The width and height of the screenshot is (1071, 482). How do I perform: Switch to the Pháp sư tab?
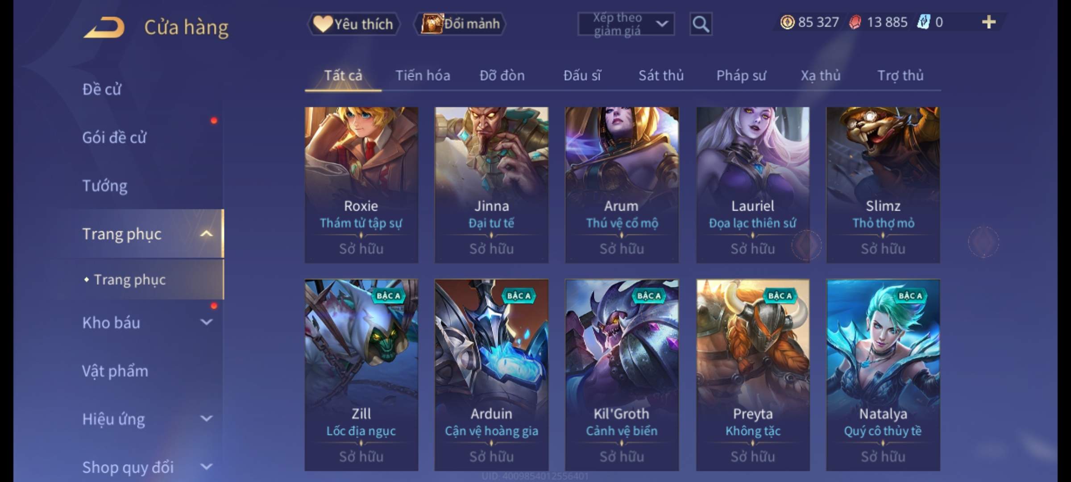click(741, 75)
